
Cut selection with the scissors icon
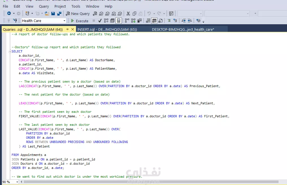coord(128,14)
